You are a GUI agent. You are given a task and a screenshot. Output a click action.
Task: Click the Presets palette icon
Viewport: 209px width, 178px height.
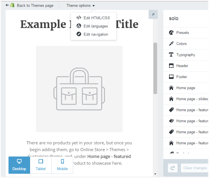pos(171,33)
